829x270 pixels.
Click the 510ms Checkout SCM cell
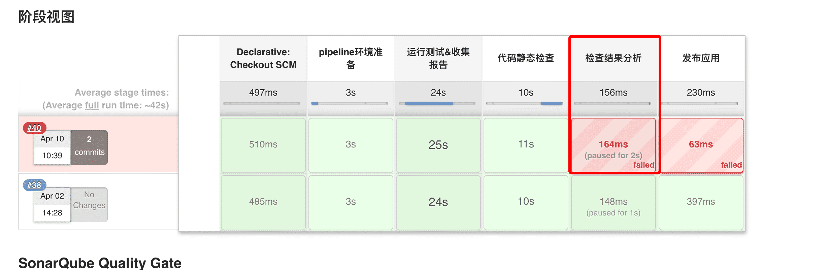(263, 145)
